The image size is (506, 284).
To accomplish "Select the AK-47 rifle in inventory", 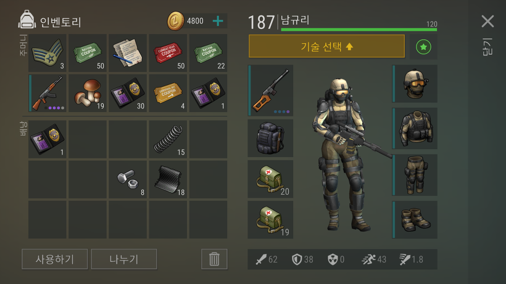I will click(48, 93).
